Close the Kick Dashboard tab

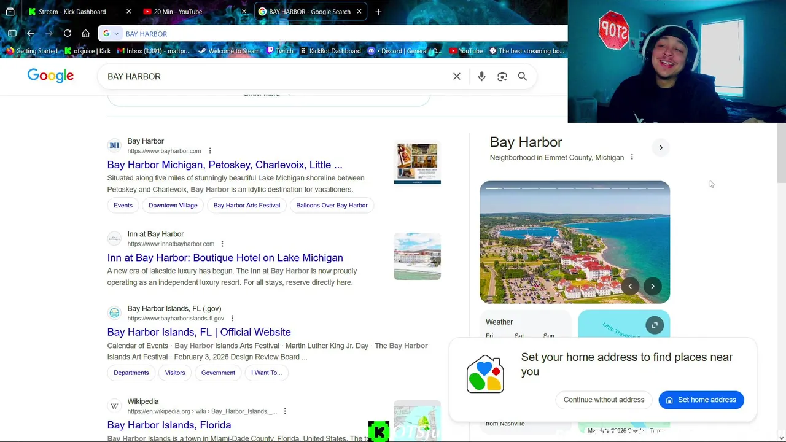(128, 12)
